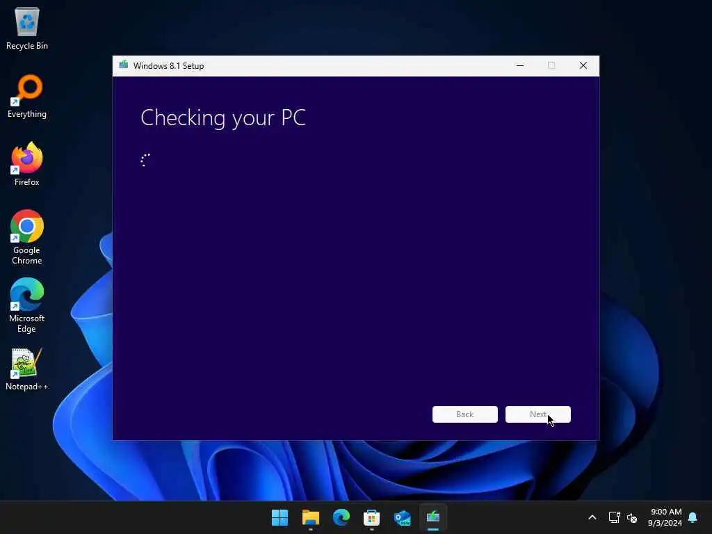
Task: Close the Windows 8.1 Setup window
Action: point(583,66)
